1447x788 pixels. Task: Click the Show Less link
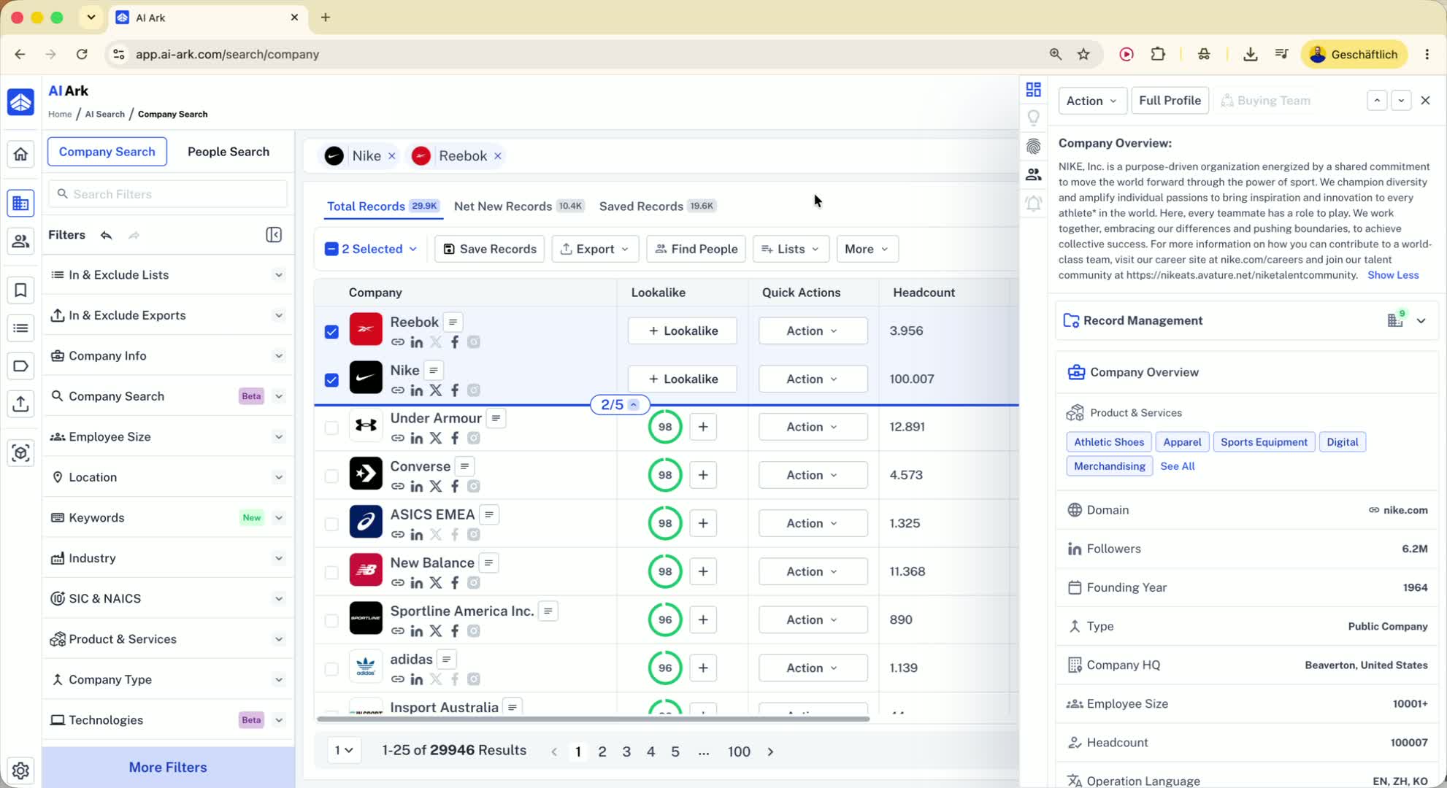[x=1393, y=275]
